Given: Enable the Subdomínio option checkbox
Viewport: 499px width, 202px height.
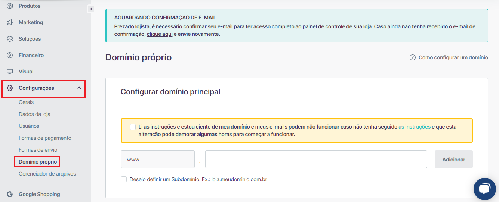Looking at the screenshot, I should (x=124, y=179).
